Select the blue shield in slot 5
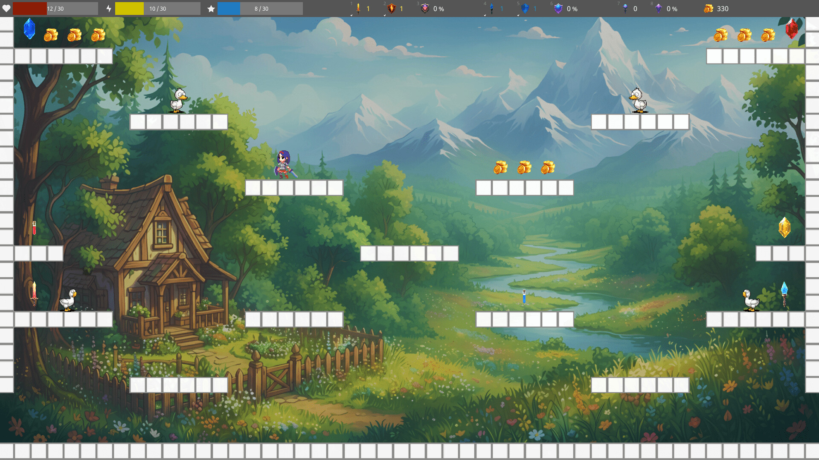Viewport: 819px width, 460px height. pos(525,9)
